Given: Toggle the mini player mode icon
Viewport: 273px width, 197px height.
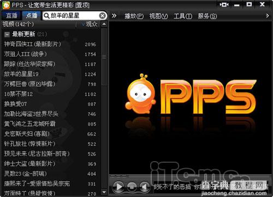Looking at the screenshot, I should tap(224, 4).
